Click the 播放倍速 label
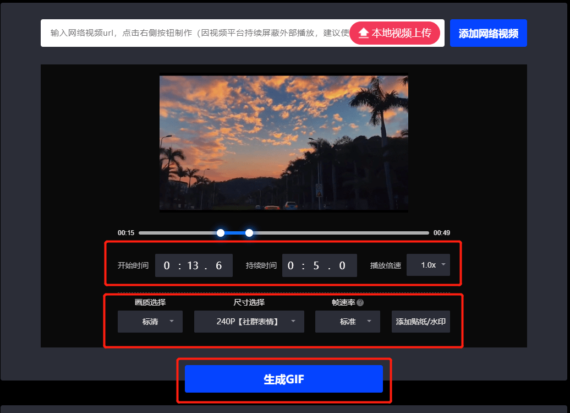The height and width of the screenshot is (413, 570). click(385, 265)
